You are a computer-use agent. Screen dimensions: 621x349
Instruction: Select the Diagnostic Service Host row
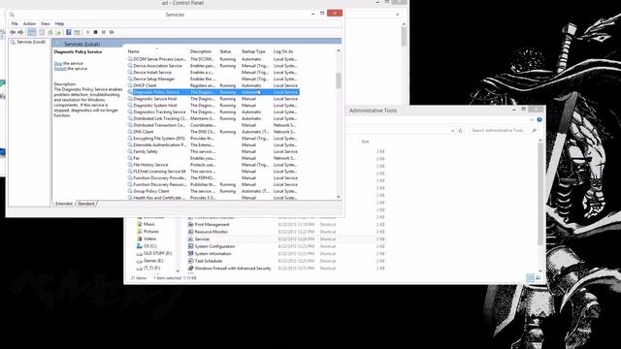pos(213,99)
